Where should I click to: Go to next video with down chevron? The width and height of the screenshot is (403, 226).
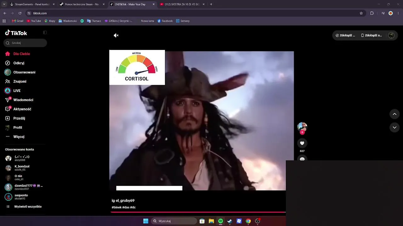394,127
